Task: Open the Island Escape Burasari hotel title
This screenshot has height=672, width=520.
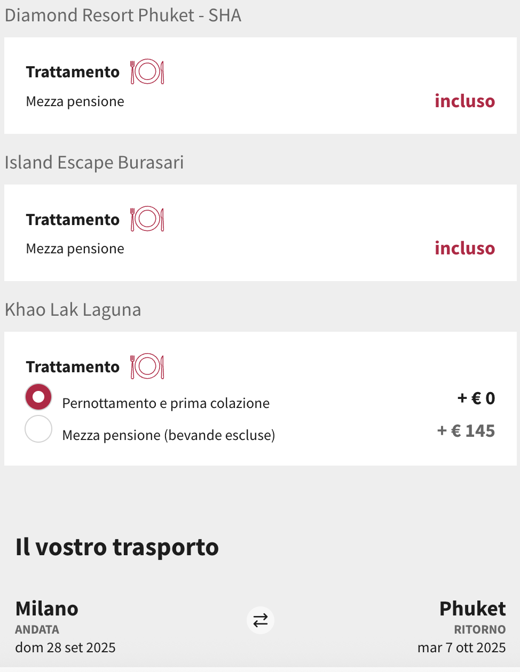Action: tap(94, 163)
